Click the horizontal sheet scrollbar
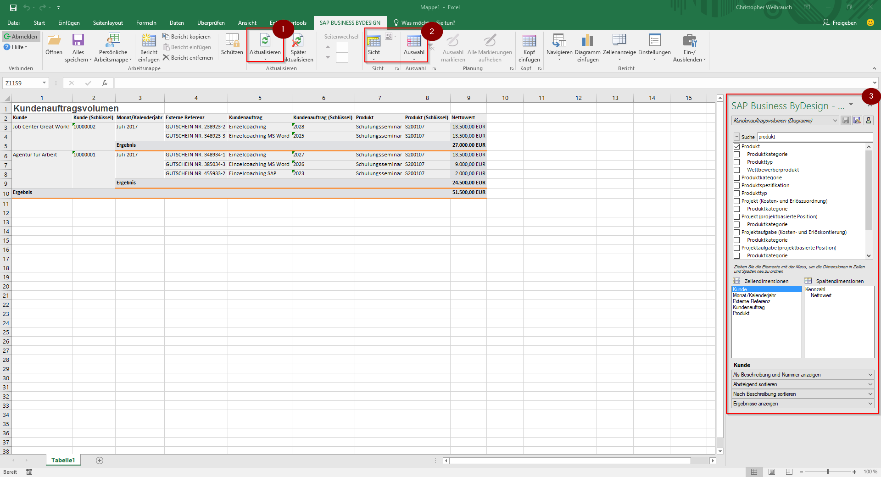 (570, 460)
